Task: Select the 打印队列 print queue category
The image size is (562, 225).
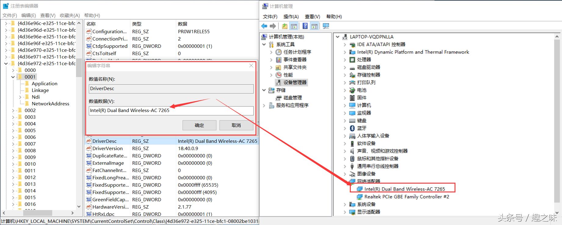Action: point(366,83)
